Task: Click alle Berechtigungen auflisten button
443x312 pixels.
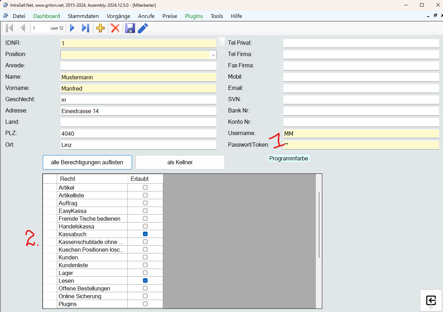Action: point(87,163)
